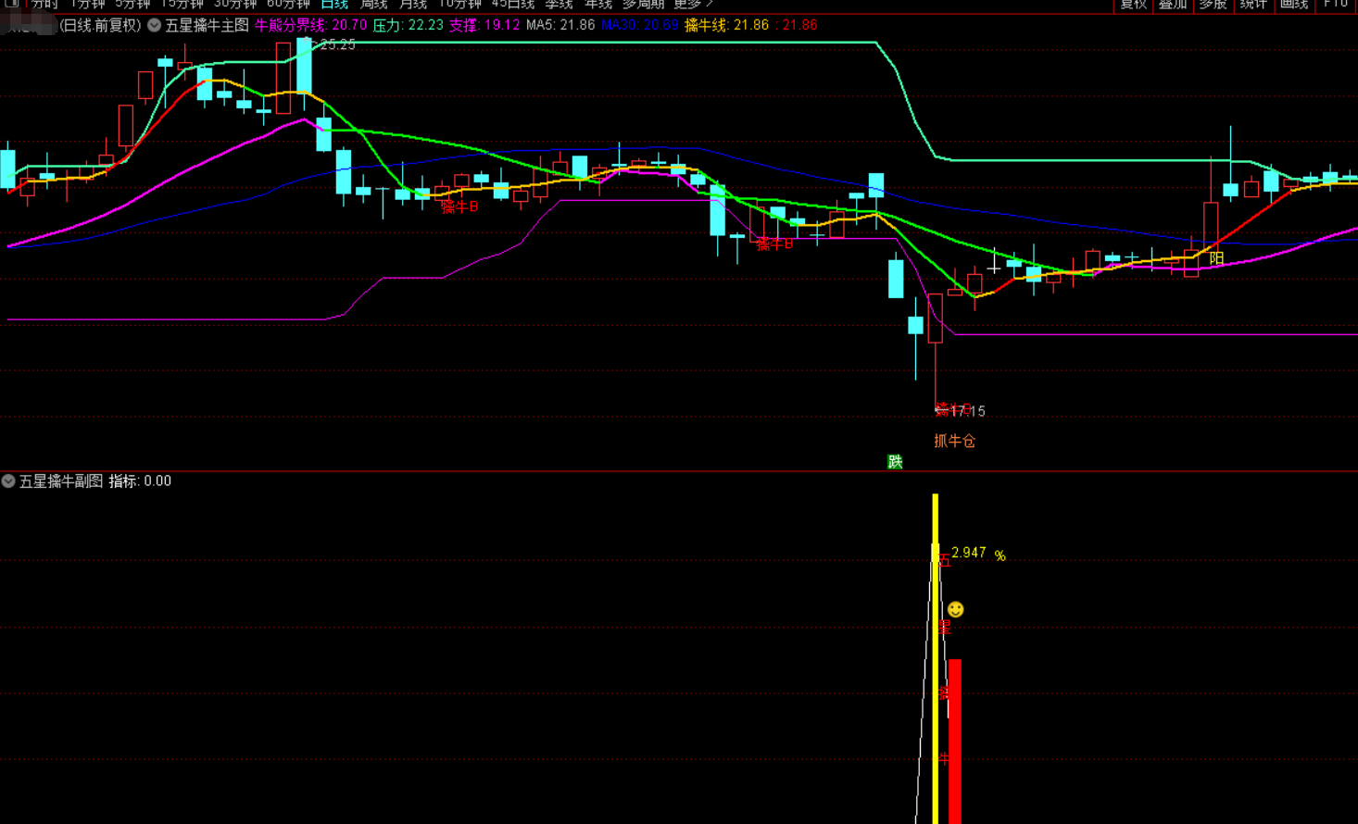Click the 叠加 overlay button
Viewport: 1358px width, 824px height.
point(1173,5)
